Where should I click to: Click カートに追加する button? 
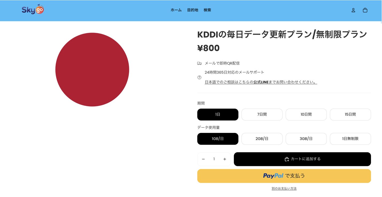click(x=302, y=159)
